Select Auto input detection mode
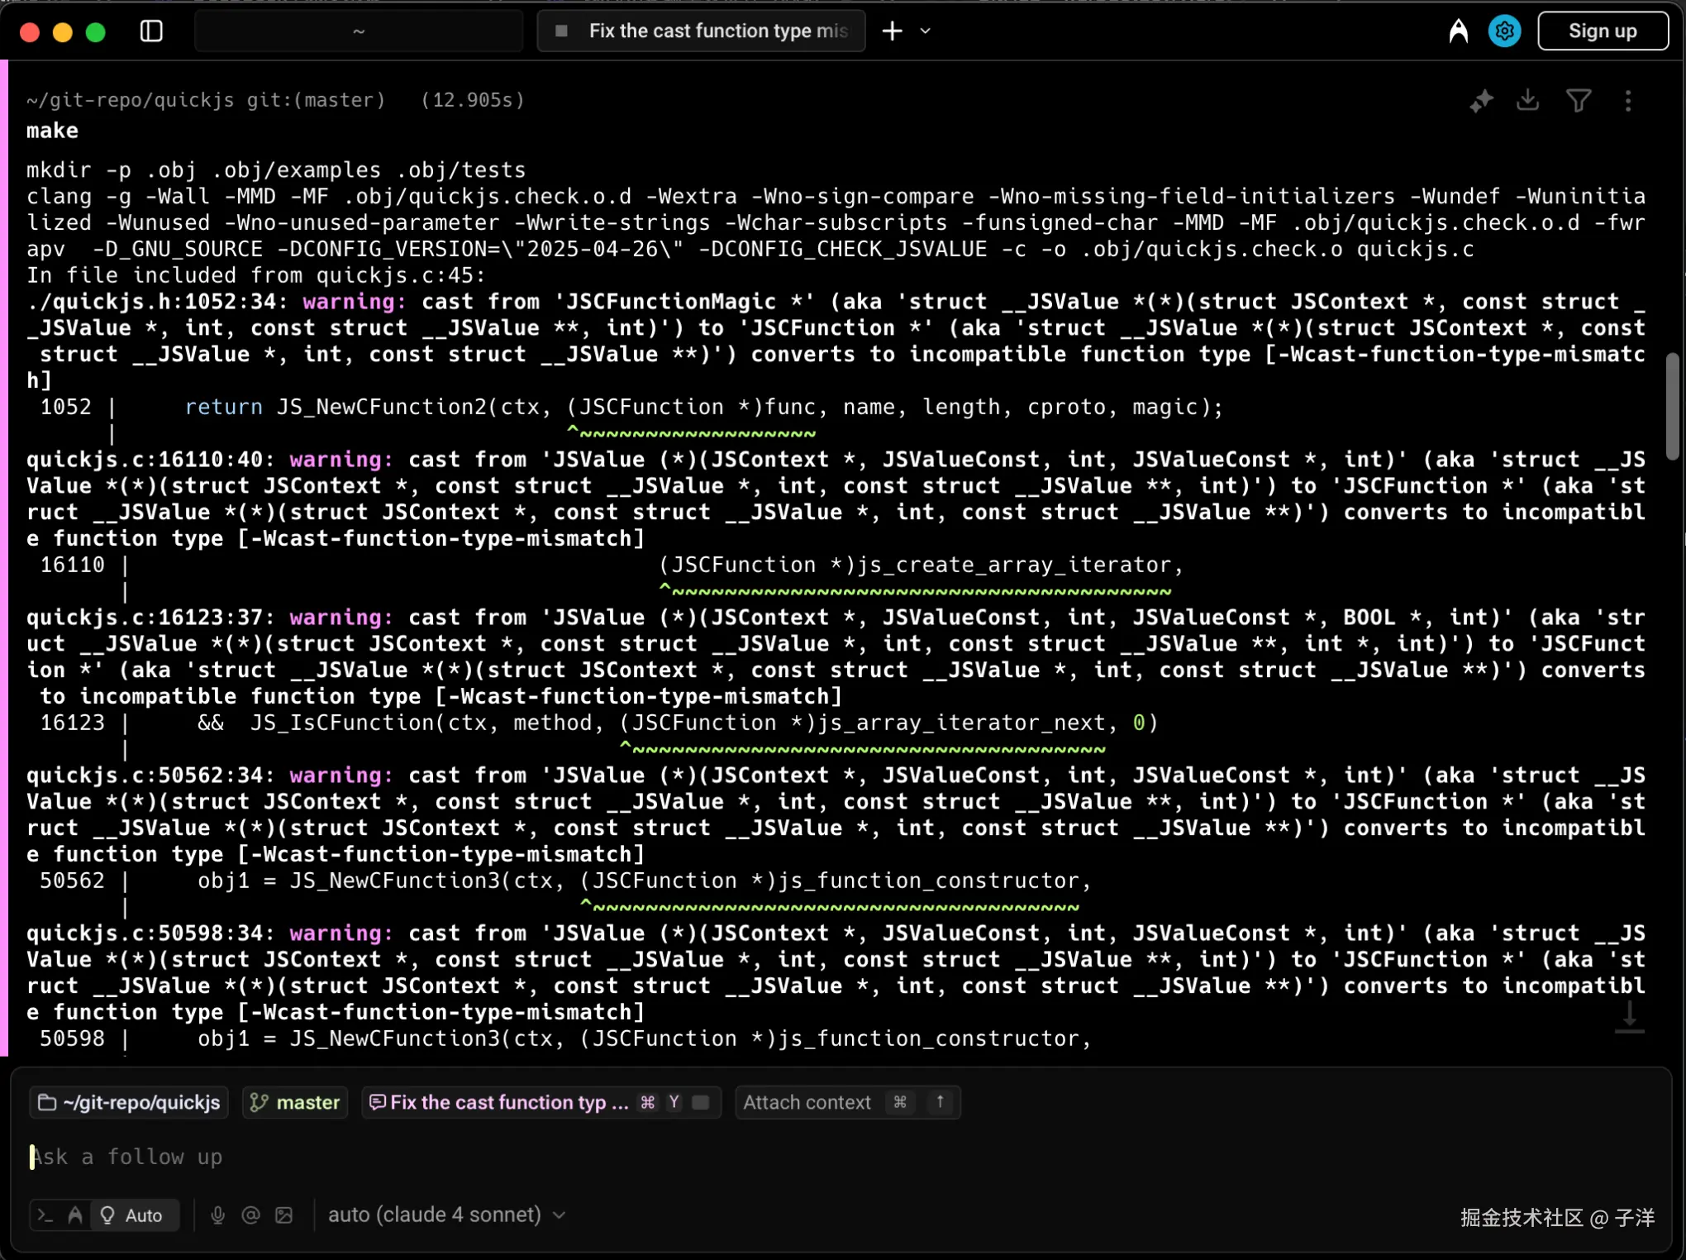This screenshot has width=1686, height=1260. click(x=132, y=1215)
